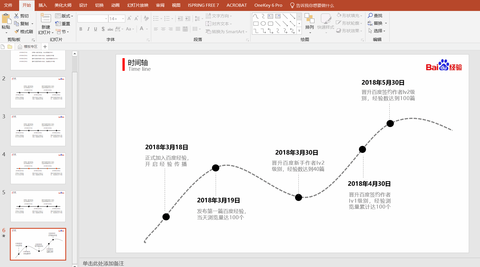The height and width of the screenshot is (267, 480).
Task: Switch to the ACROBAT tab
Action: coord(236,5)
